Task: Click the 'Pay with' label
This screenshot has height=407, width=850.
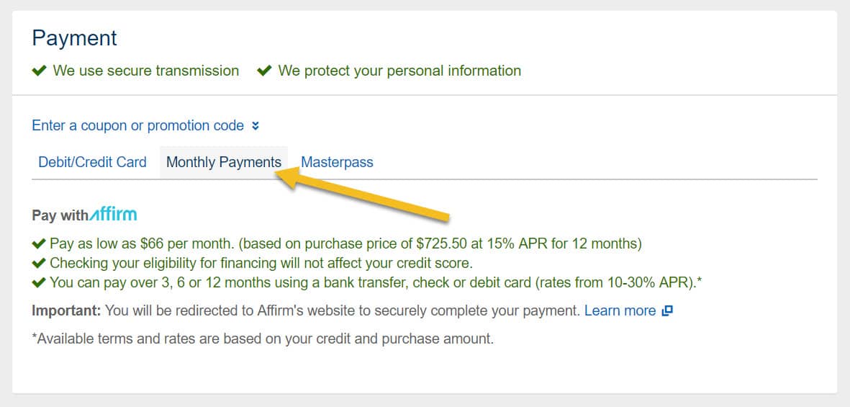Action: [x=60, y=215]
